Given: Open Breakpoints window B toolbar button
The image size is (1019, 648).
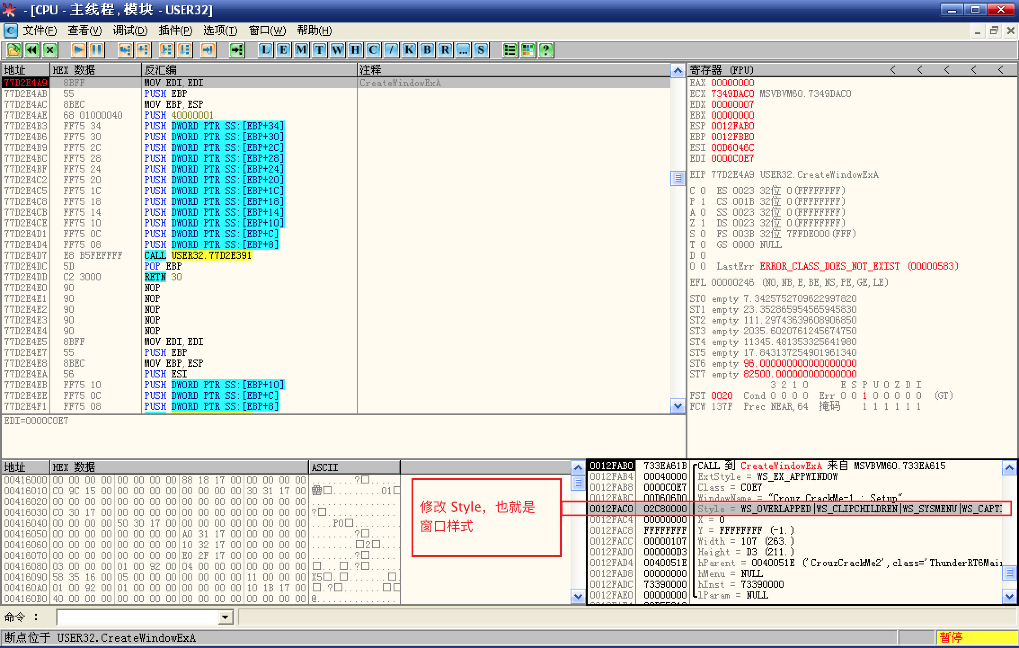Looking at the screenshot, I should (427, 50).
